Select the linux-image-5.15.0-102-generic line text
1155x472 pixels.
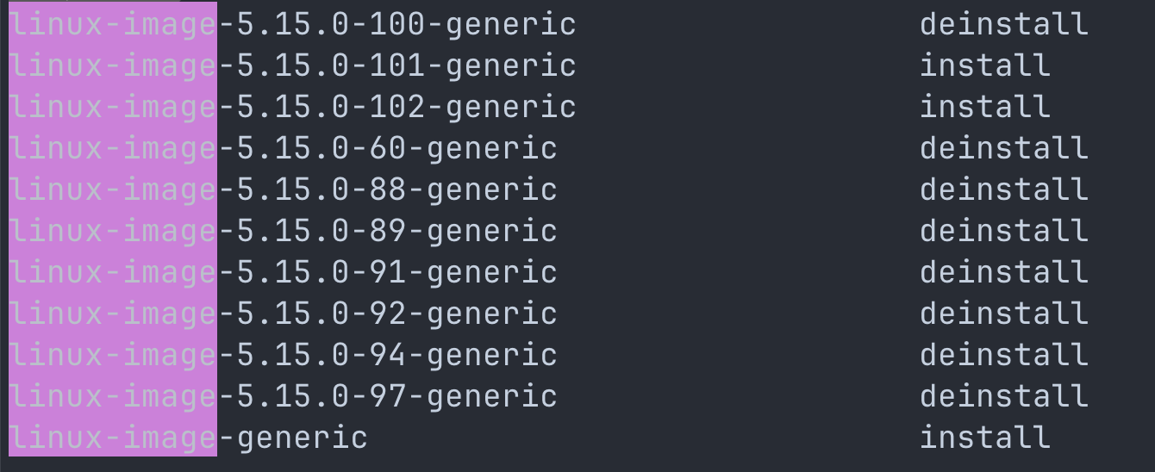tap(292, 107)
